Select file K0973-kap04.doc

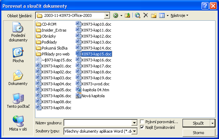[54, 84]
